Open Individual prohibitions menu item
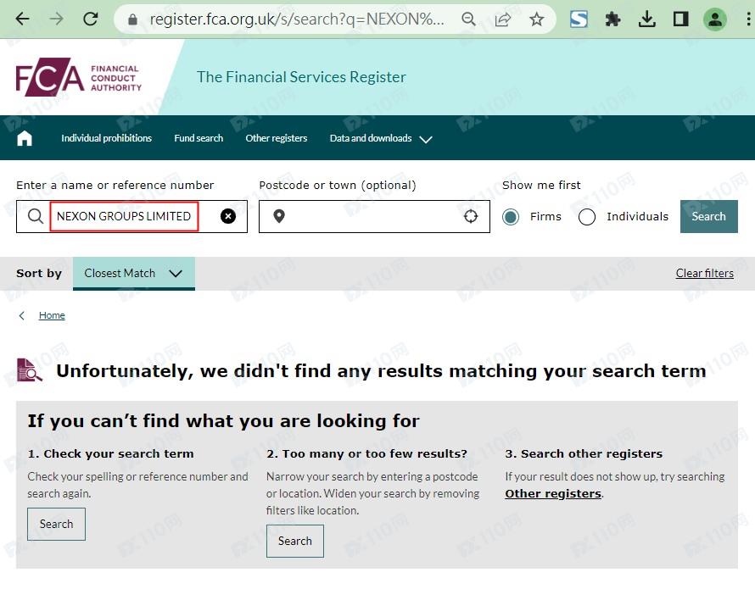755x589 pixels. pyautogui.click(x=106, y=138)
